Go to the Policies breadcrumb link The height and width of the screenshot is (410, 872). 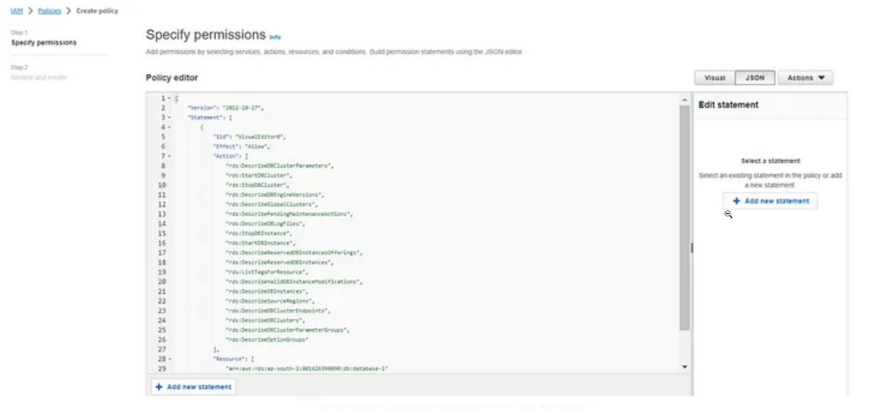tap(49, 11)
